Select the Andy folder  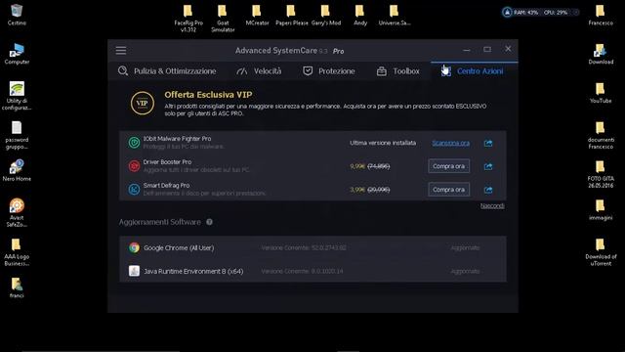tap(360, 15)
